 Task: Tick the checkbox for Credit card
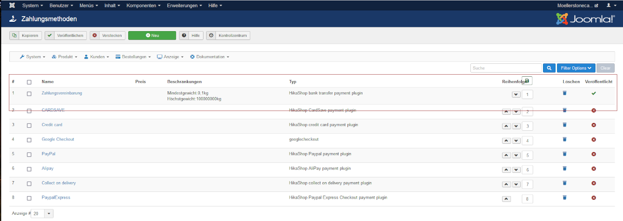(x=29, y=125)
